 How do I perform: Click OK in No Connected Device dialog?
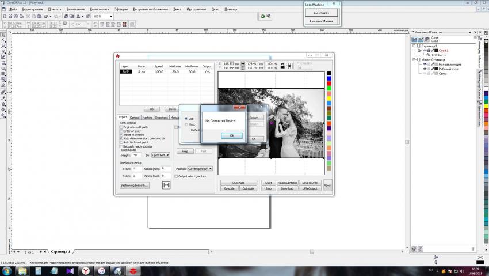tap(232, 135)
